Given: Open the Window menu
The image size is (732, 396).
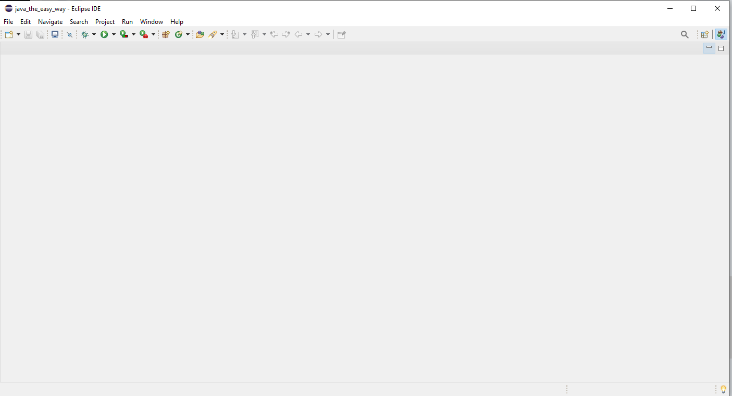Looking at the screenshot, I should pyautogui.click(x=152, y=22).
